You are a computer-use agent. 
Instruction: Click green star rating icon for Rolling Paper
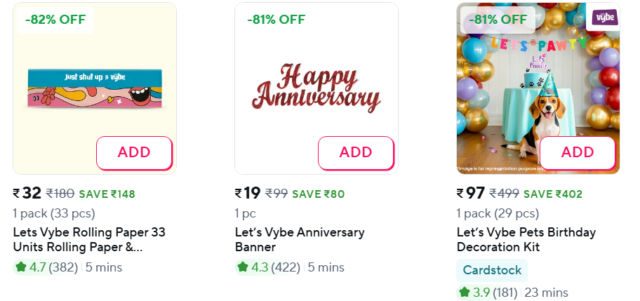point(21,267)
